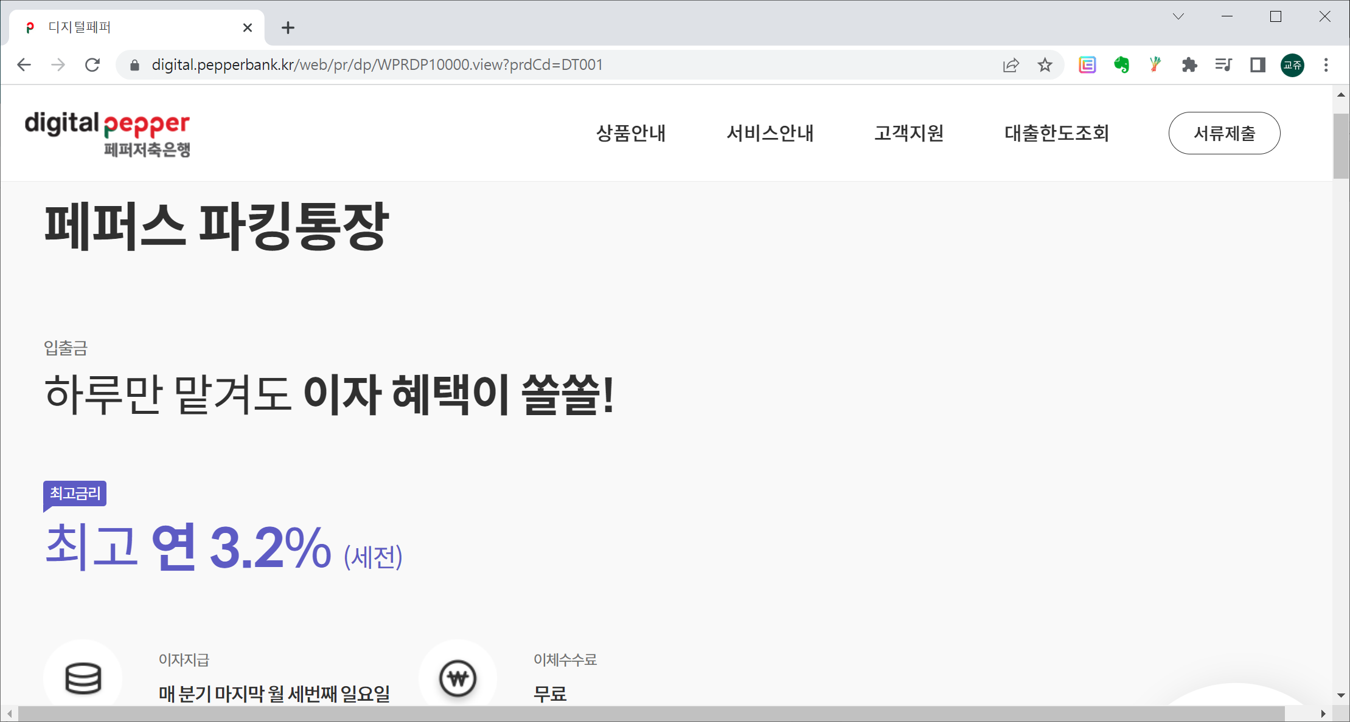Click the green-red sprout extension icon
The image size is (1350, 722).
pos(1155,65)
